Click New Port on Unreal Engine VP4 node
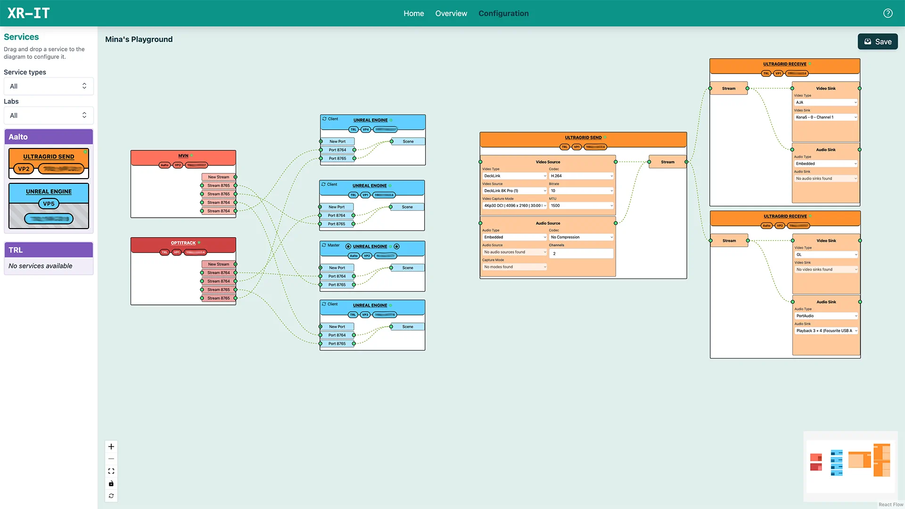 tap(337, 141)
